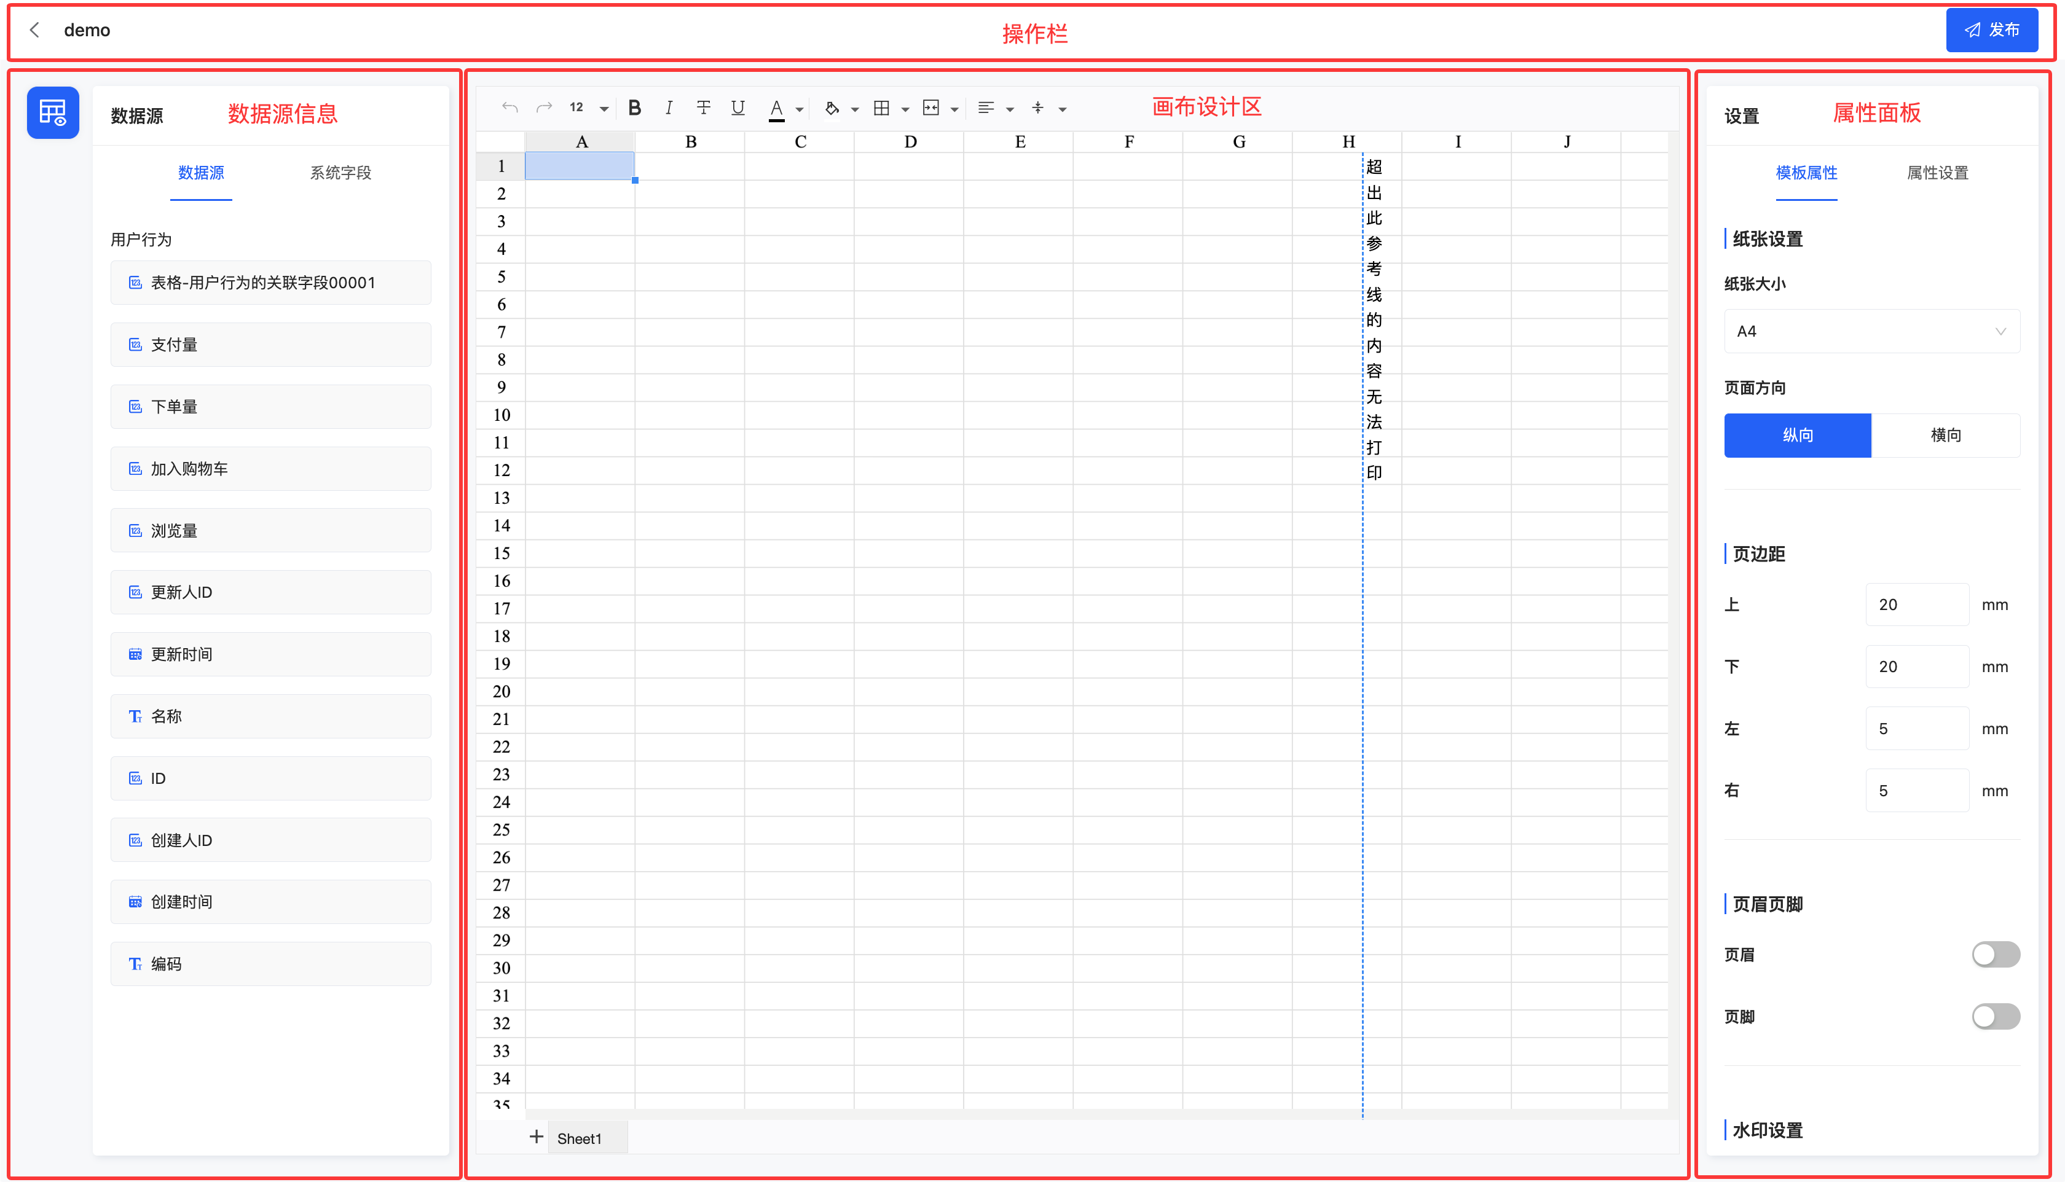Select 横向 page orientation
The image size is (2065, 1182).
click(1945, 435)
